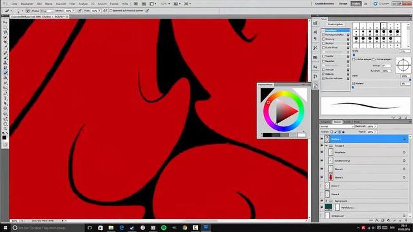The width and height of the screenshot is (413, 232).
Task: Open the Bearbeiten menu
Action: (27, 4)
